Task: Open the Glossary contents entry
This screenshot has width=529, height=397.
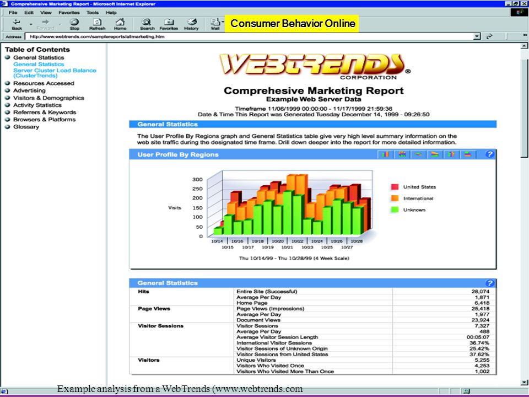Action: (x=26, y=127)
